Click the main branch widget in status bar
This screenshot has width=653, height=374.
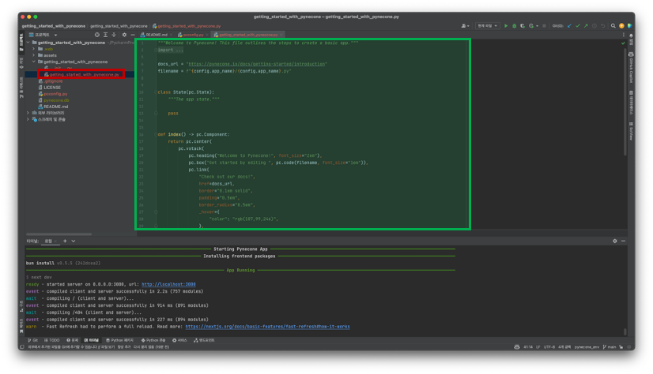(x=610, y=347)
